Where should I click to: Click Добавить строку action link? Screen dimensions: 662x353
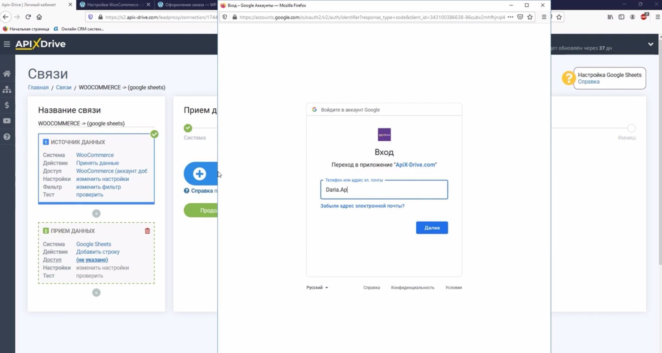[98, 252]
